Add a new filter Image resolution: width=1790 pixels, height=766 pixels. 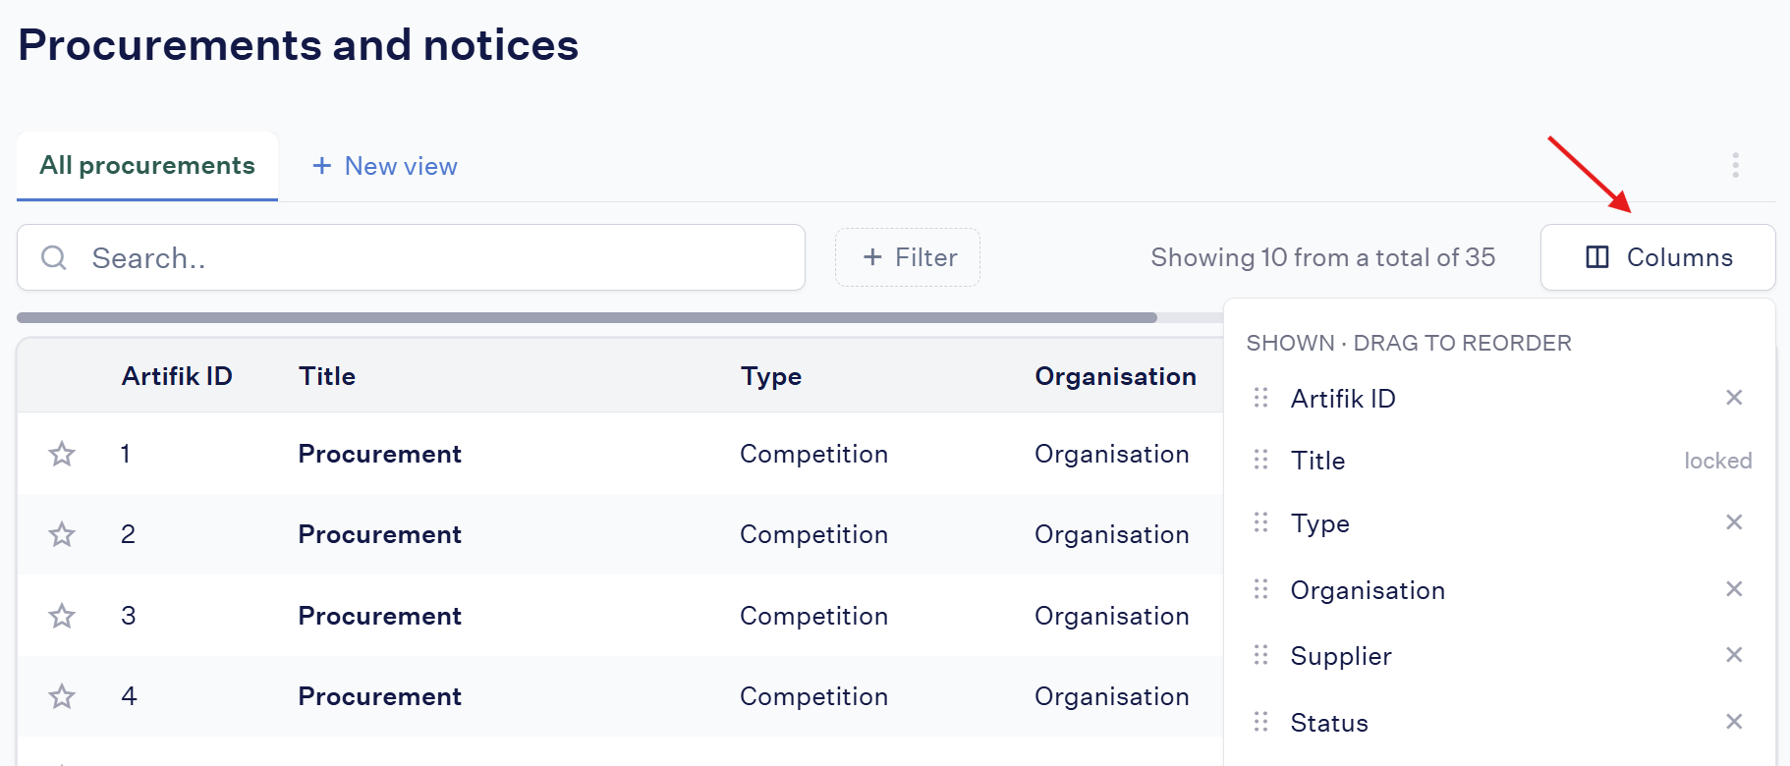coord(908,257)
